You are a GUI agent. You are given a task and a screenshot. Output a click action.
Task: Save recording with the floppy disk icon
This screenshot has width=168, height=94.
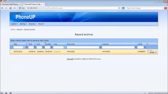[x=153, y=52]
